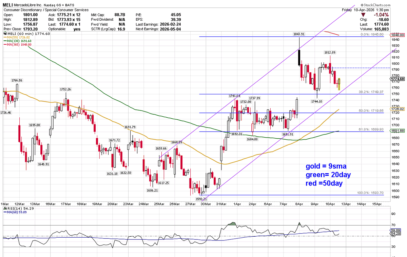Click the 31Mar date axis label
The height and width of the screenshot is (257, 407).
coord(221,204)
